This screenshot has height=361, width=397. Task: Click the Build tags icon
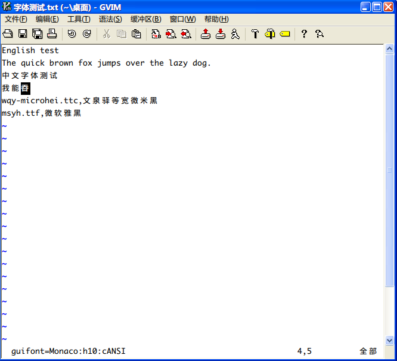click(270, 34)
